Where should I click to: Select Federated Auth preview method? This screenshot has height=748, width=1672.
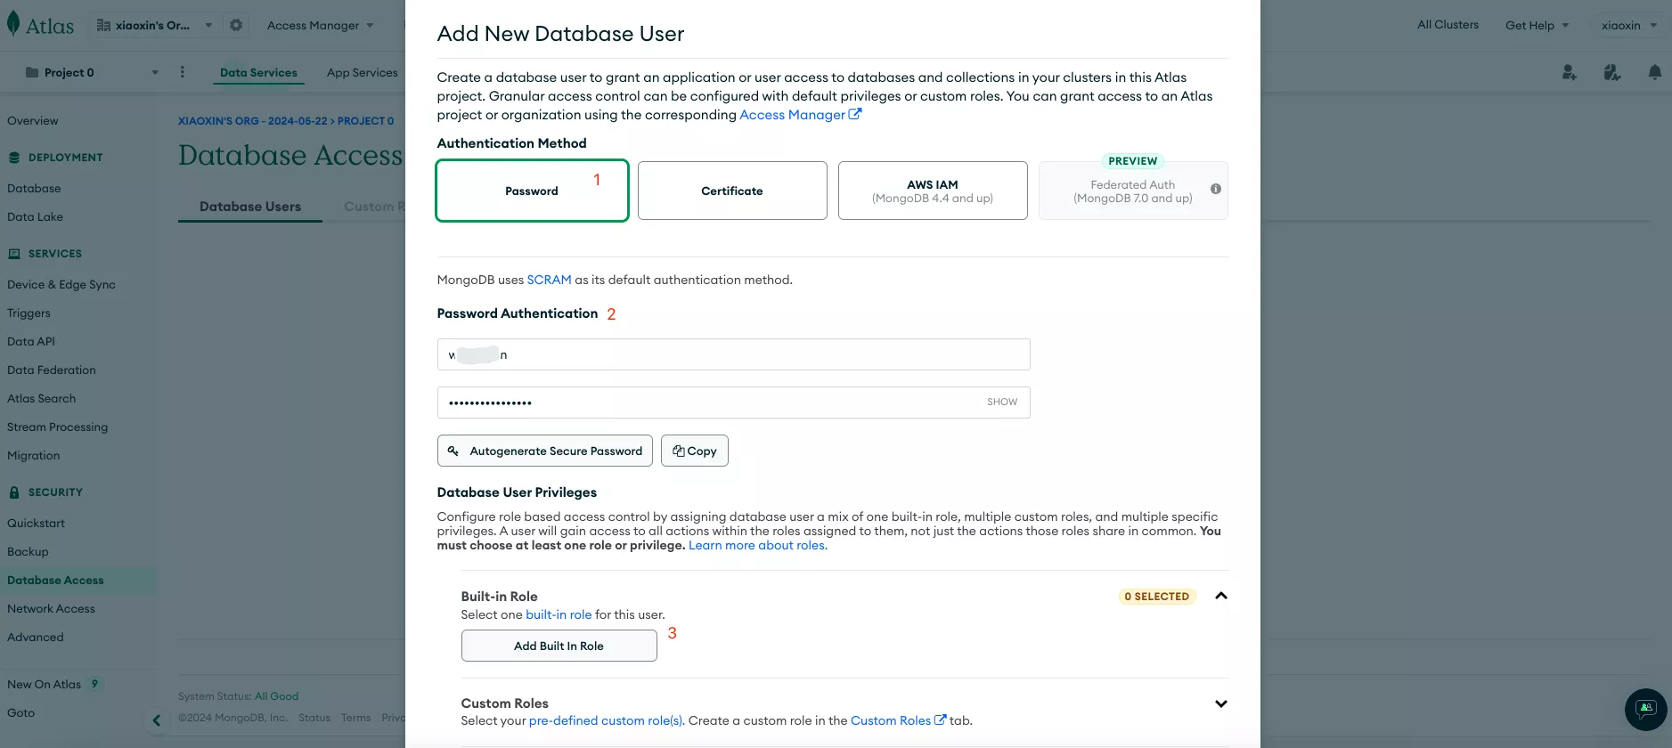(1133, 191)
